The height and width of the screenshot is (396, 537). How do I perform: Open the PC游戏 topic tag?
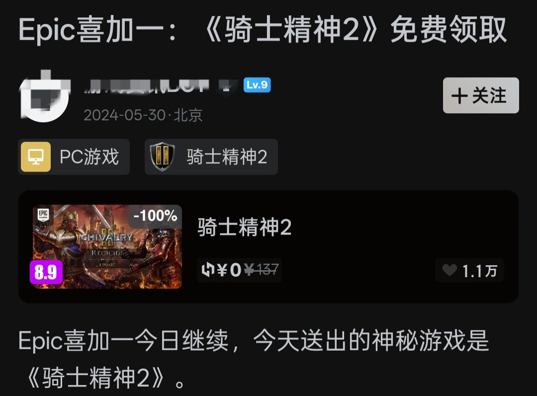[74, 157]
